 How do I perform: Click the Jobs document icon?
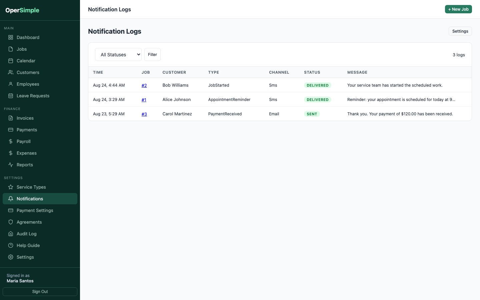pyautogui.click(x=11, y=49)
